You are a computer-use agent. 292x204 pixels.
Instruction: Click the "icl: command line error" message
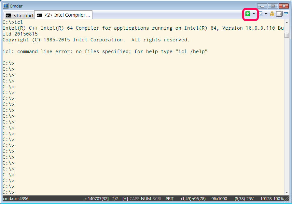[x=105, y=51]
